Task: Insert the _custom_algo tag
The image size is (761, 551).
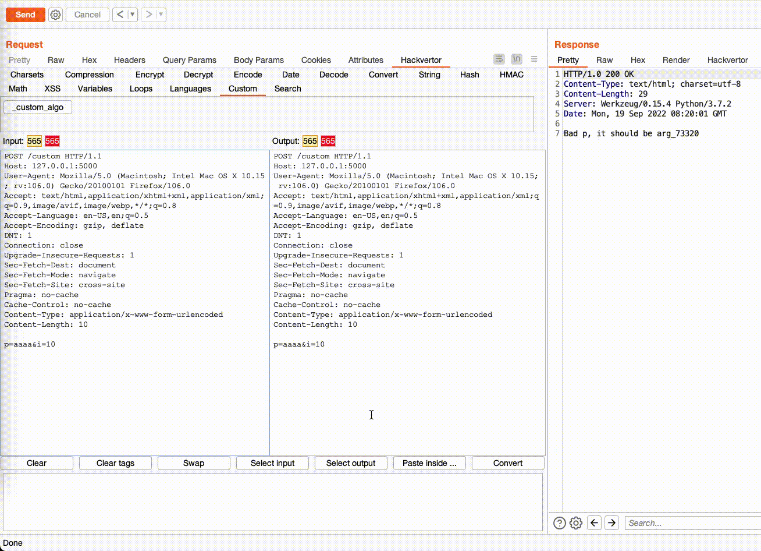Action: coord(38,107)
